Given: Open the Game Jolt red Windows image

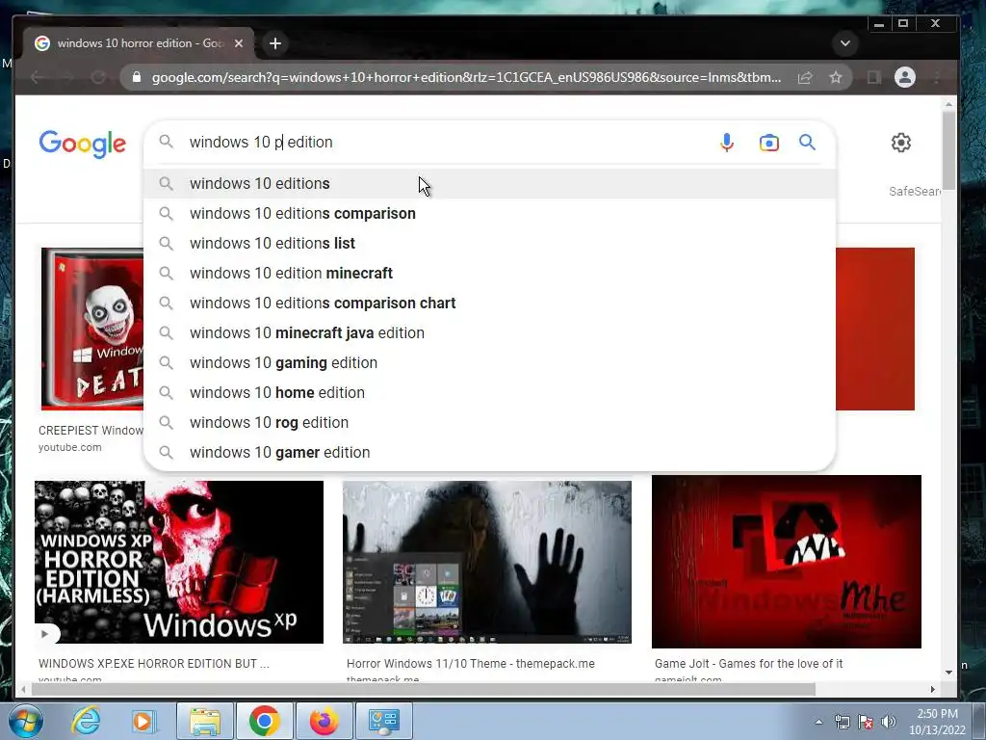Looking at the screenshot, I should [786, 562].
